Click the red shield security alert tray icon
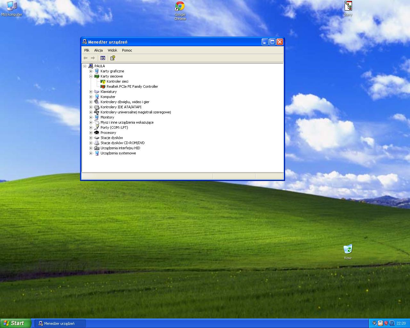 point(386,323)
